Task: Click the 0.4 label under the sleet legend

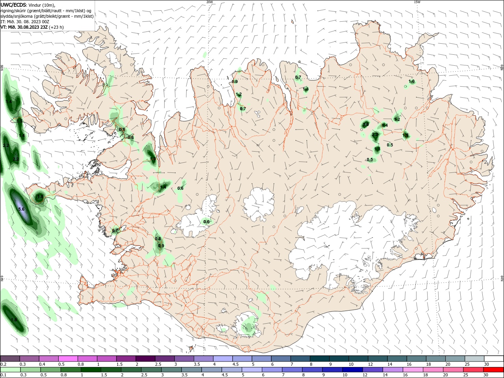Action: coord(42,364)
